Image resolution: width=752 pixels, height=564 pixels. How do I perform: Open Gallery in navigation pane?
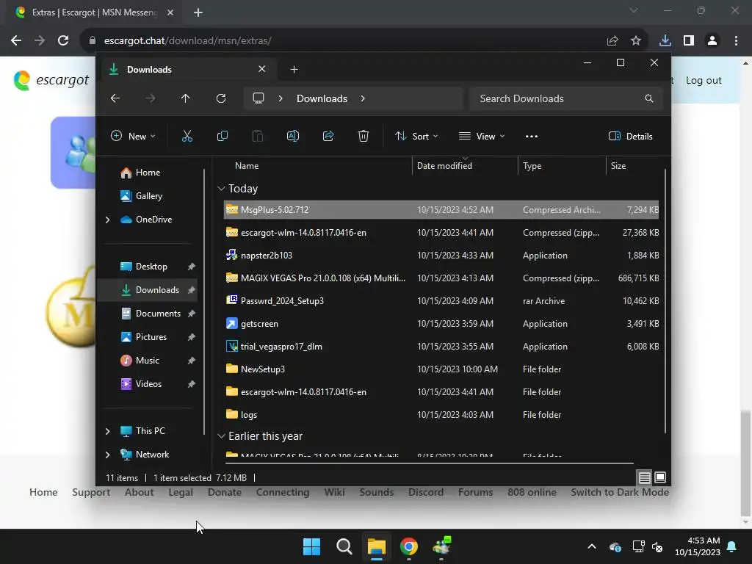pyautogui.click(x=142, y=196)
